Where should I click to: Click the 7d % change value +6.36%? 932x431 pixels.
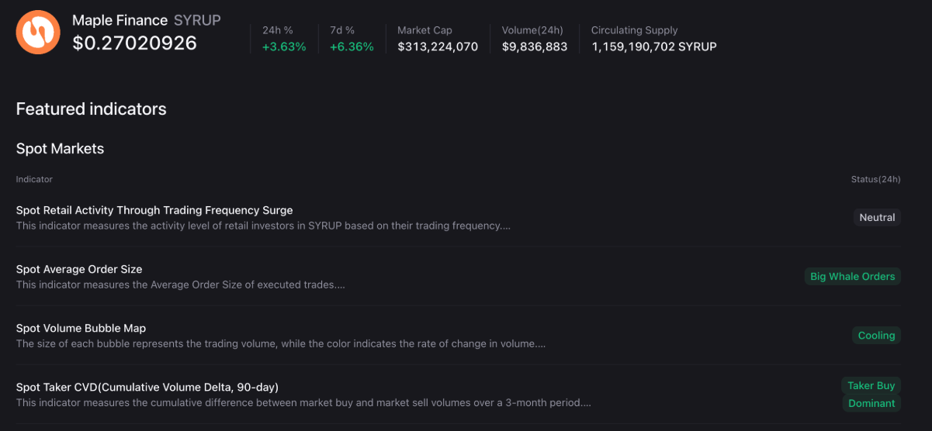point(352,47)
